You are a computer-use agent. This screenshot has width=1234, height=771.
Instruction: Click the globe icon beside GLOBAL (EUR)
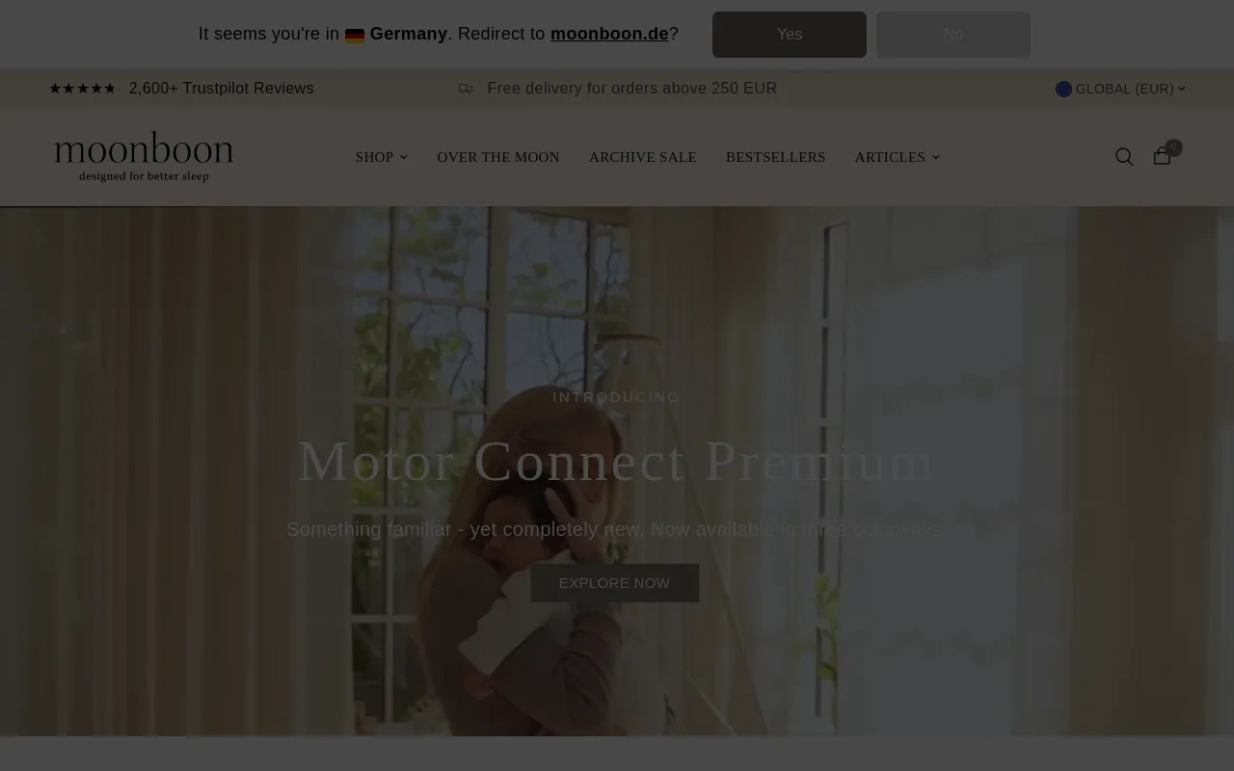click(x=1063, y=89)
